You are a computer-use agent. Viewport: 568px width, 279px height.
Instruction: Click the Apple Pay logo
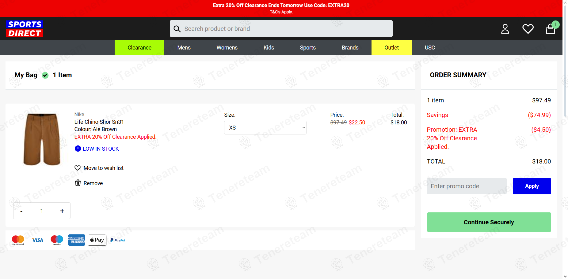[97, 240]
